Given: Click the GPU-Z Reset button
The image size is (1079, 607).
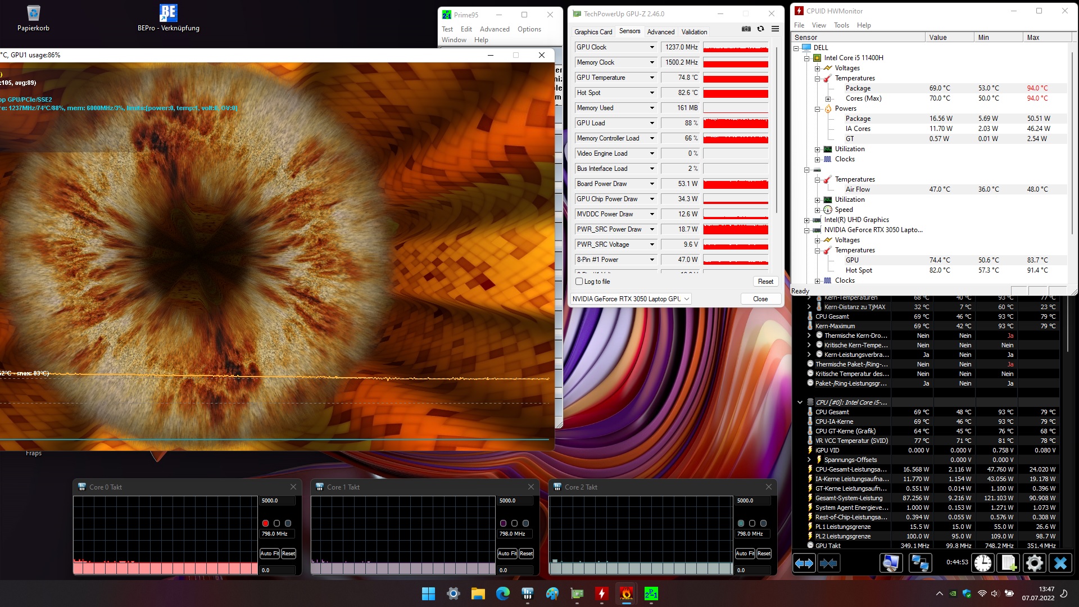Looking at the screenshot, I should pos(765,282).
